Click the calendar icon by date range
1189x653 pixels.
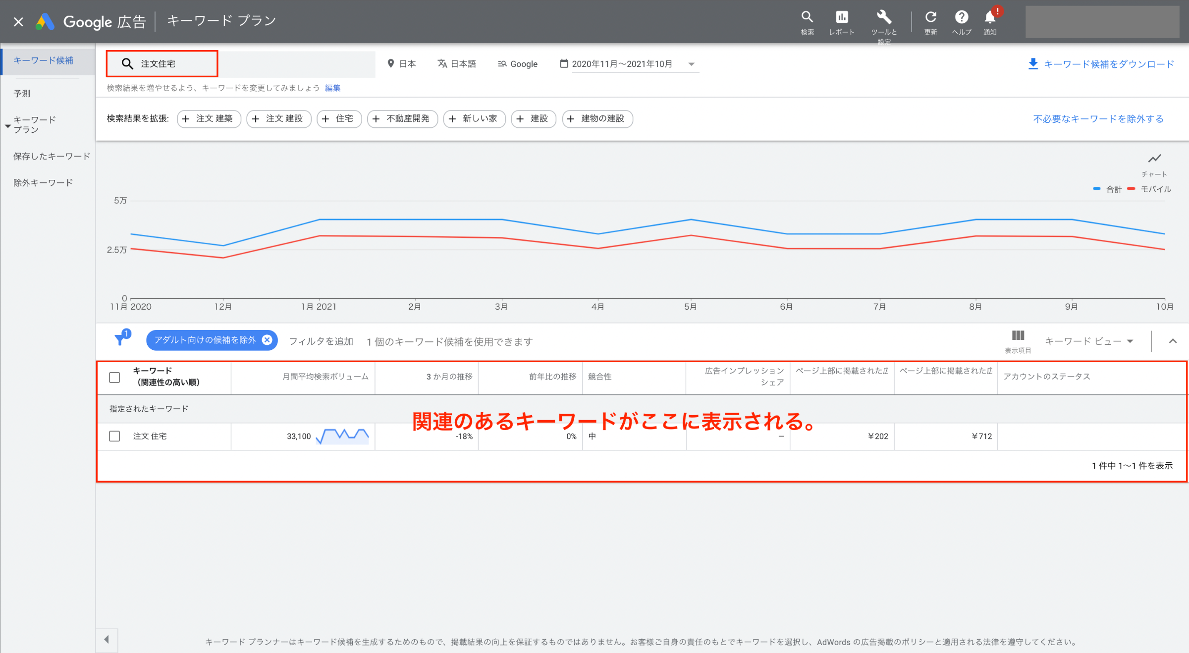(x=564, y=63)
